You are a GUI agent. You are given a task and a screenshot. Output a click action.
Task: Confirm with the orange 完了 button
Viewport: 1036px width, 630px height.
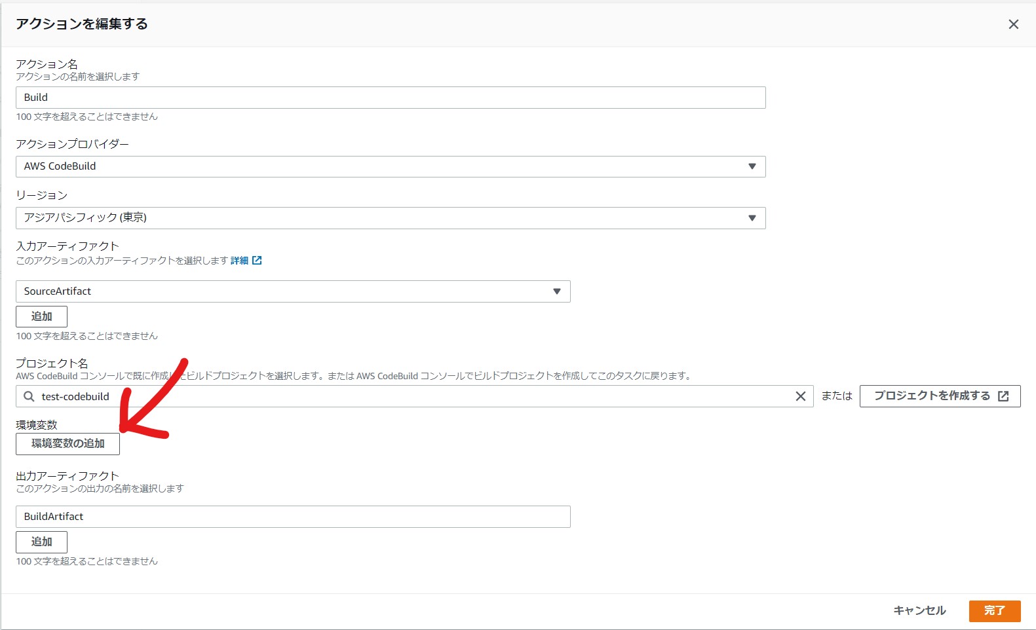[x=994, y=610]
